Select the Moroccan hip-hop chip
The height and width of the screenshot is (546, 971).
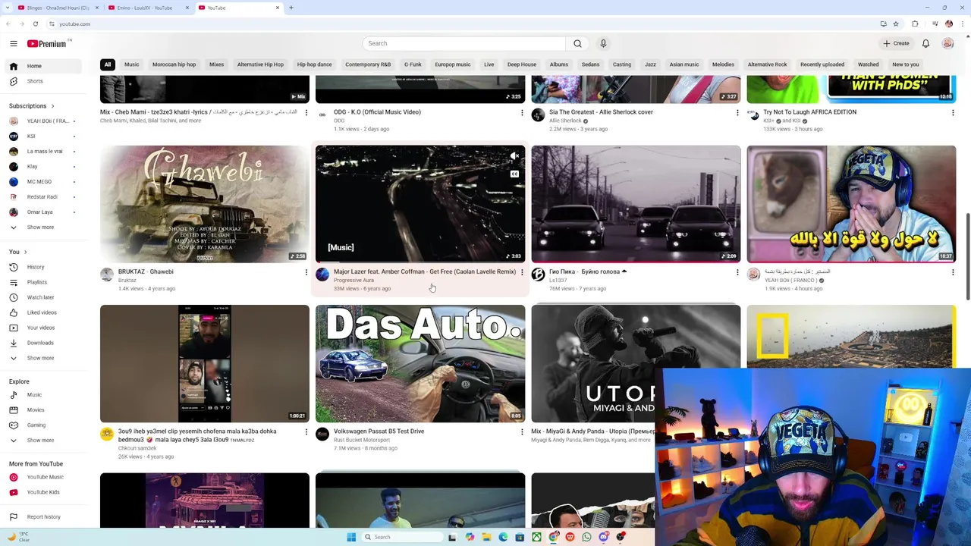[174, 64]
